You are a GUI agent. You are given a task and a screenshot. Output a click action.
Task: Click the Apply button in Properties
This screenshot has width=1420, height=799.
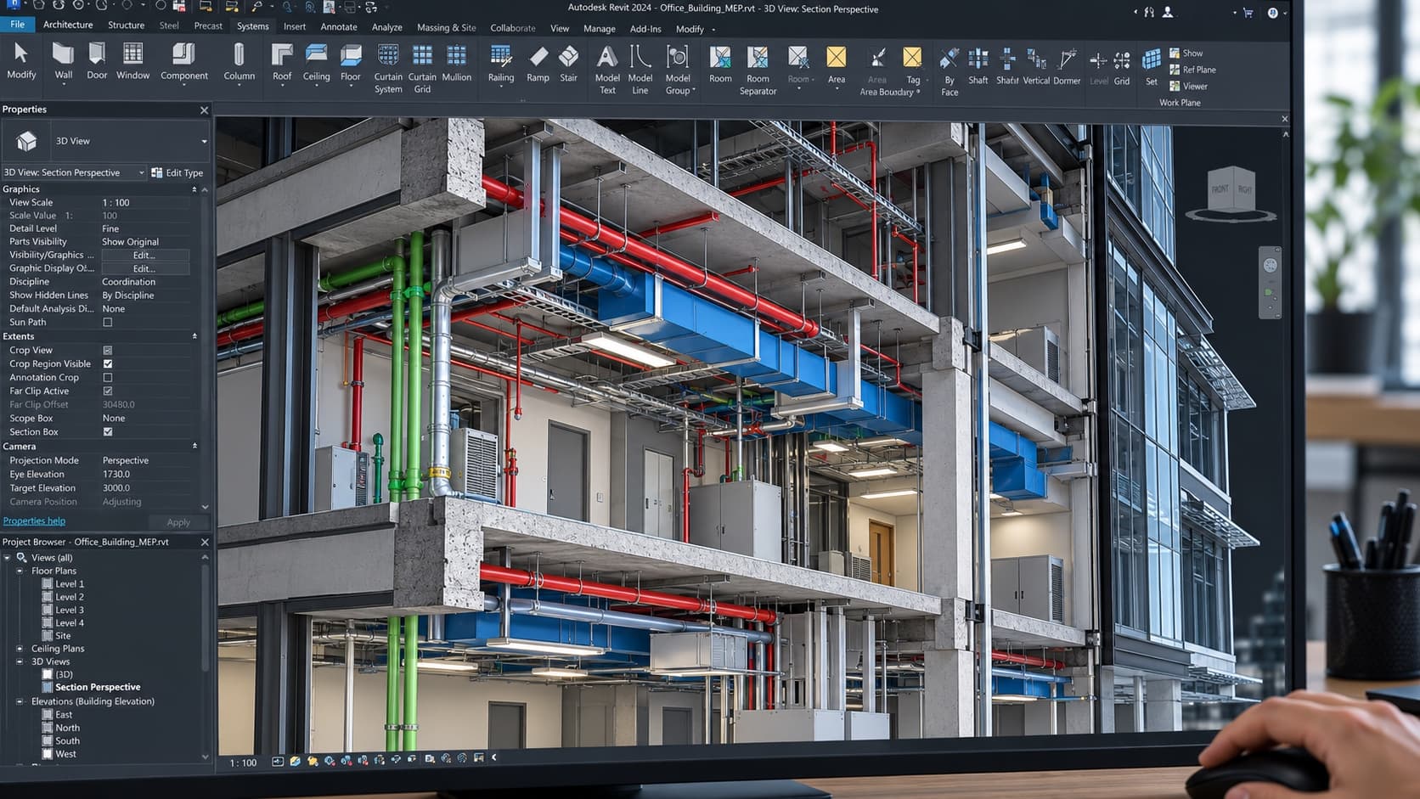coord(178,523)
